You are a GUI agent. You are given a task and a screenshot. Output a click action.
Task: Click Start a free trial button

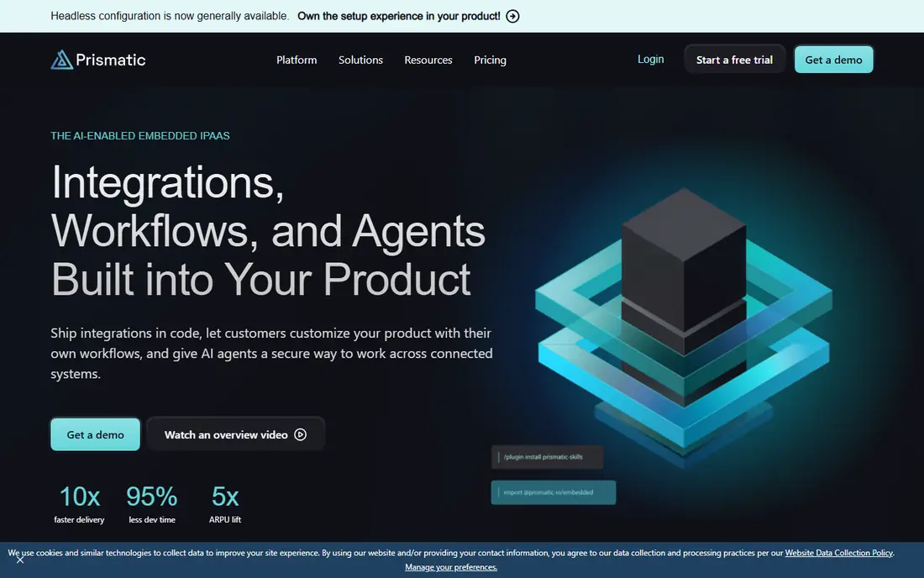tap(734, 60)
